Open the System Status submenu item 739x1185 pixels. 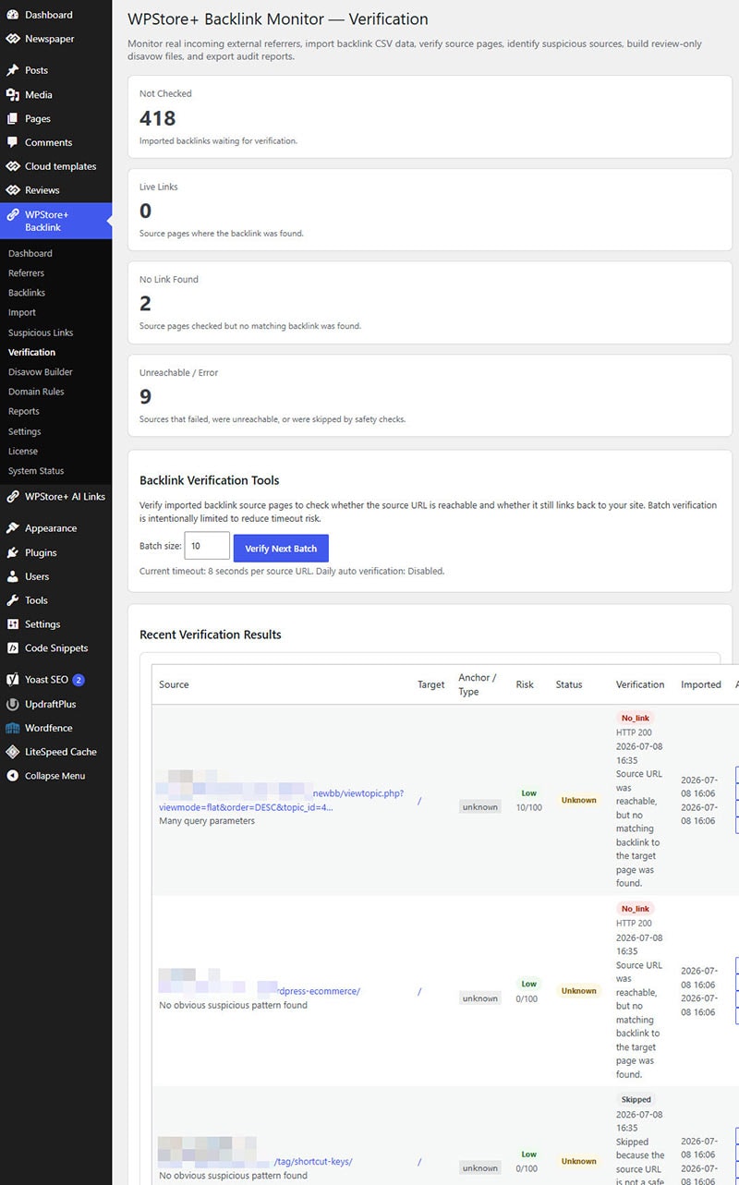pyautogui.click(x=36, y=471)
